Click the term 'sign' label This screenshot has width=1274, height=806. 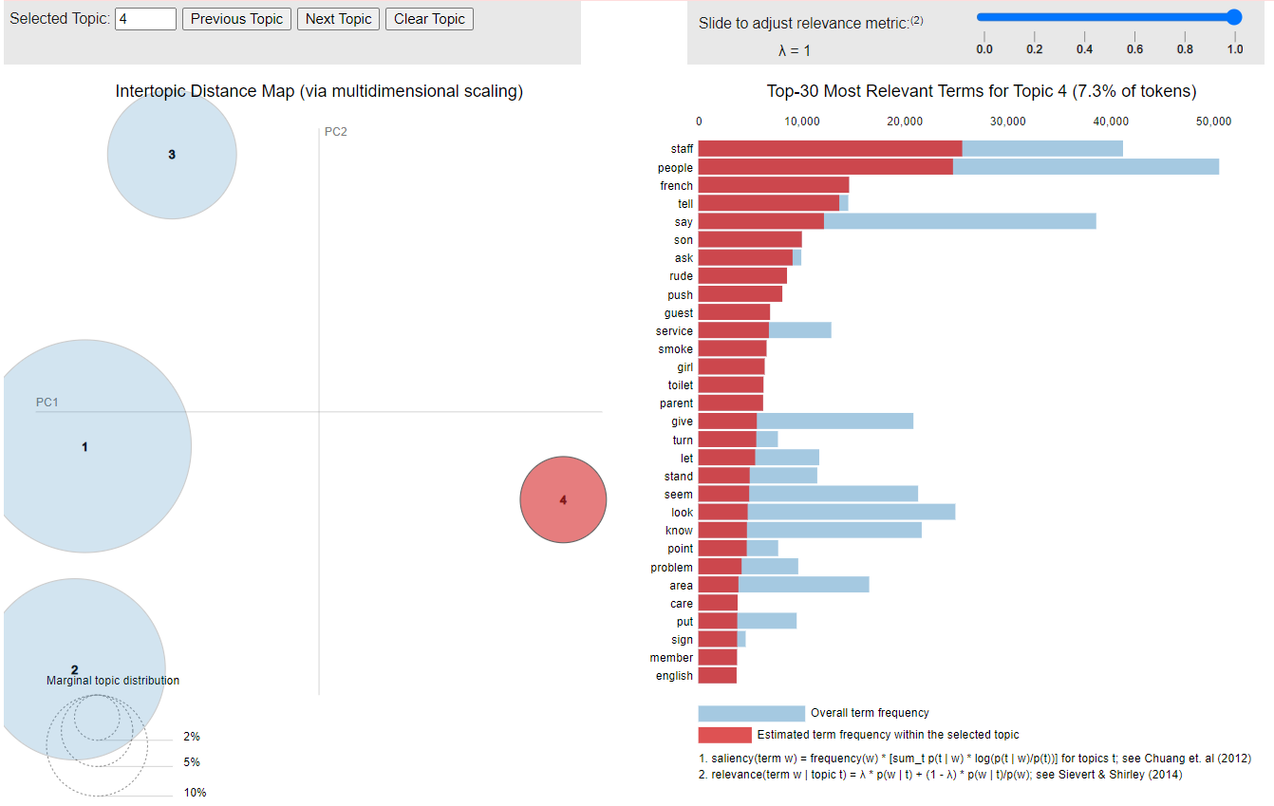683,639
